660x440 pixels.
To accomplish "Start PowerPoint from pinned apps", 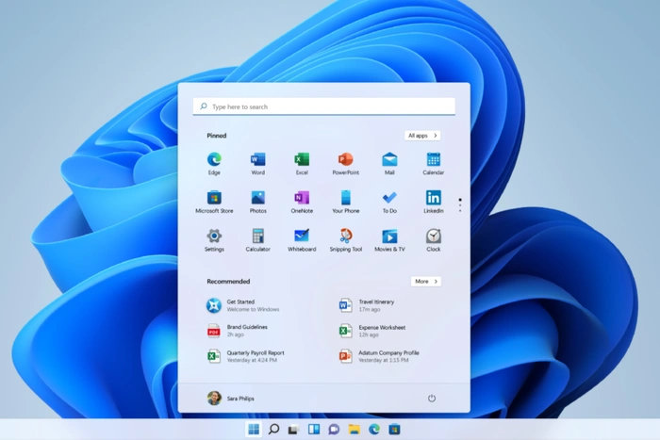I will click(346, 164).
